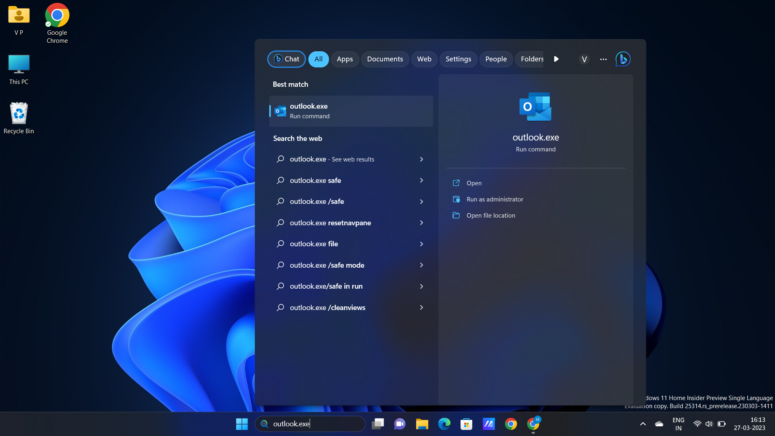Open Microsoft Edge taskbar icon

444,423
